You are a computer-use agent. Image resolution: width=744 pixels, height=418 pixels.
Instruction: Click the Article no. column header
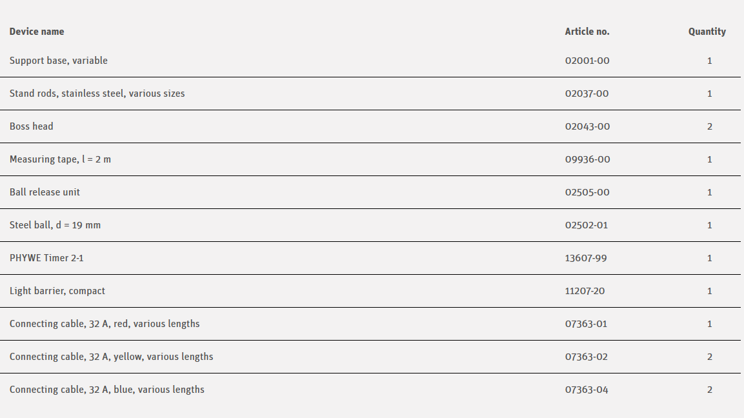pyautogui.click(x=587, y=32)
